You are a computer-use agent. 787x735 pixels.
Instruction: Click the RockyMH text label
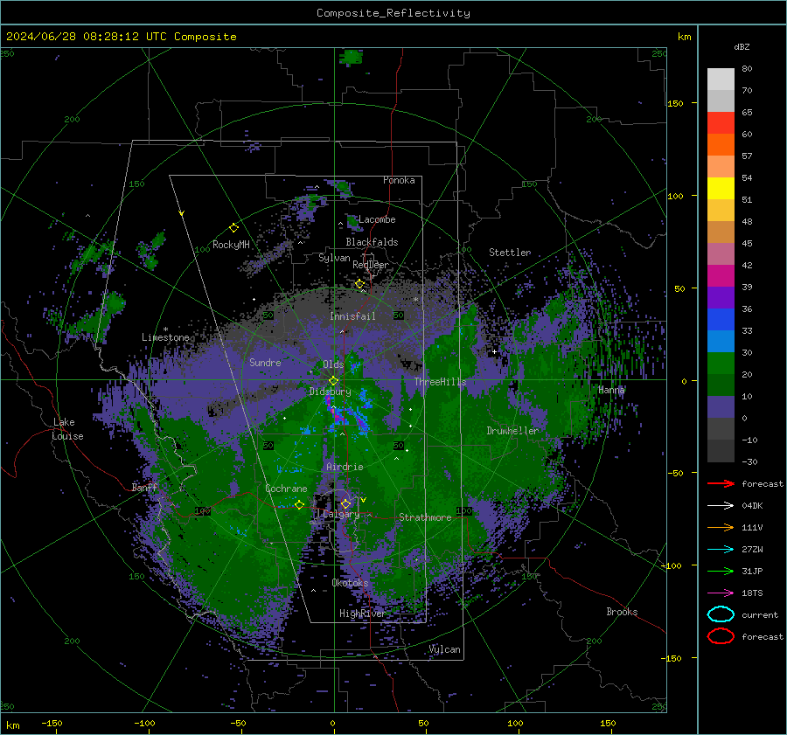click(x=231, y=245)
